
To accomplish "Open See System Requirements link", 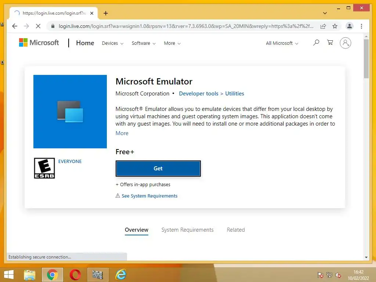I will (149, 196).
